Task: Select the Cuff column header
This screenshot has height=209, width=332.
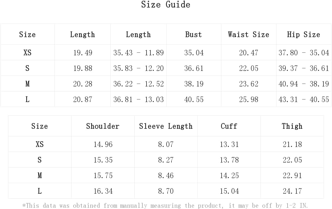Action: tap(229, 126)
